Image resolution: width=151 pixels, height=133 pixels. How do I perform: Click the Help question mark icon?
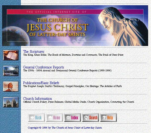click(x=104, y=118)
